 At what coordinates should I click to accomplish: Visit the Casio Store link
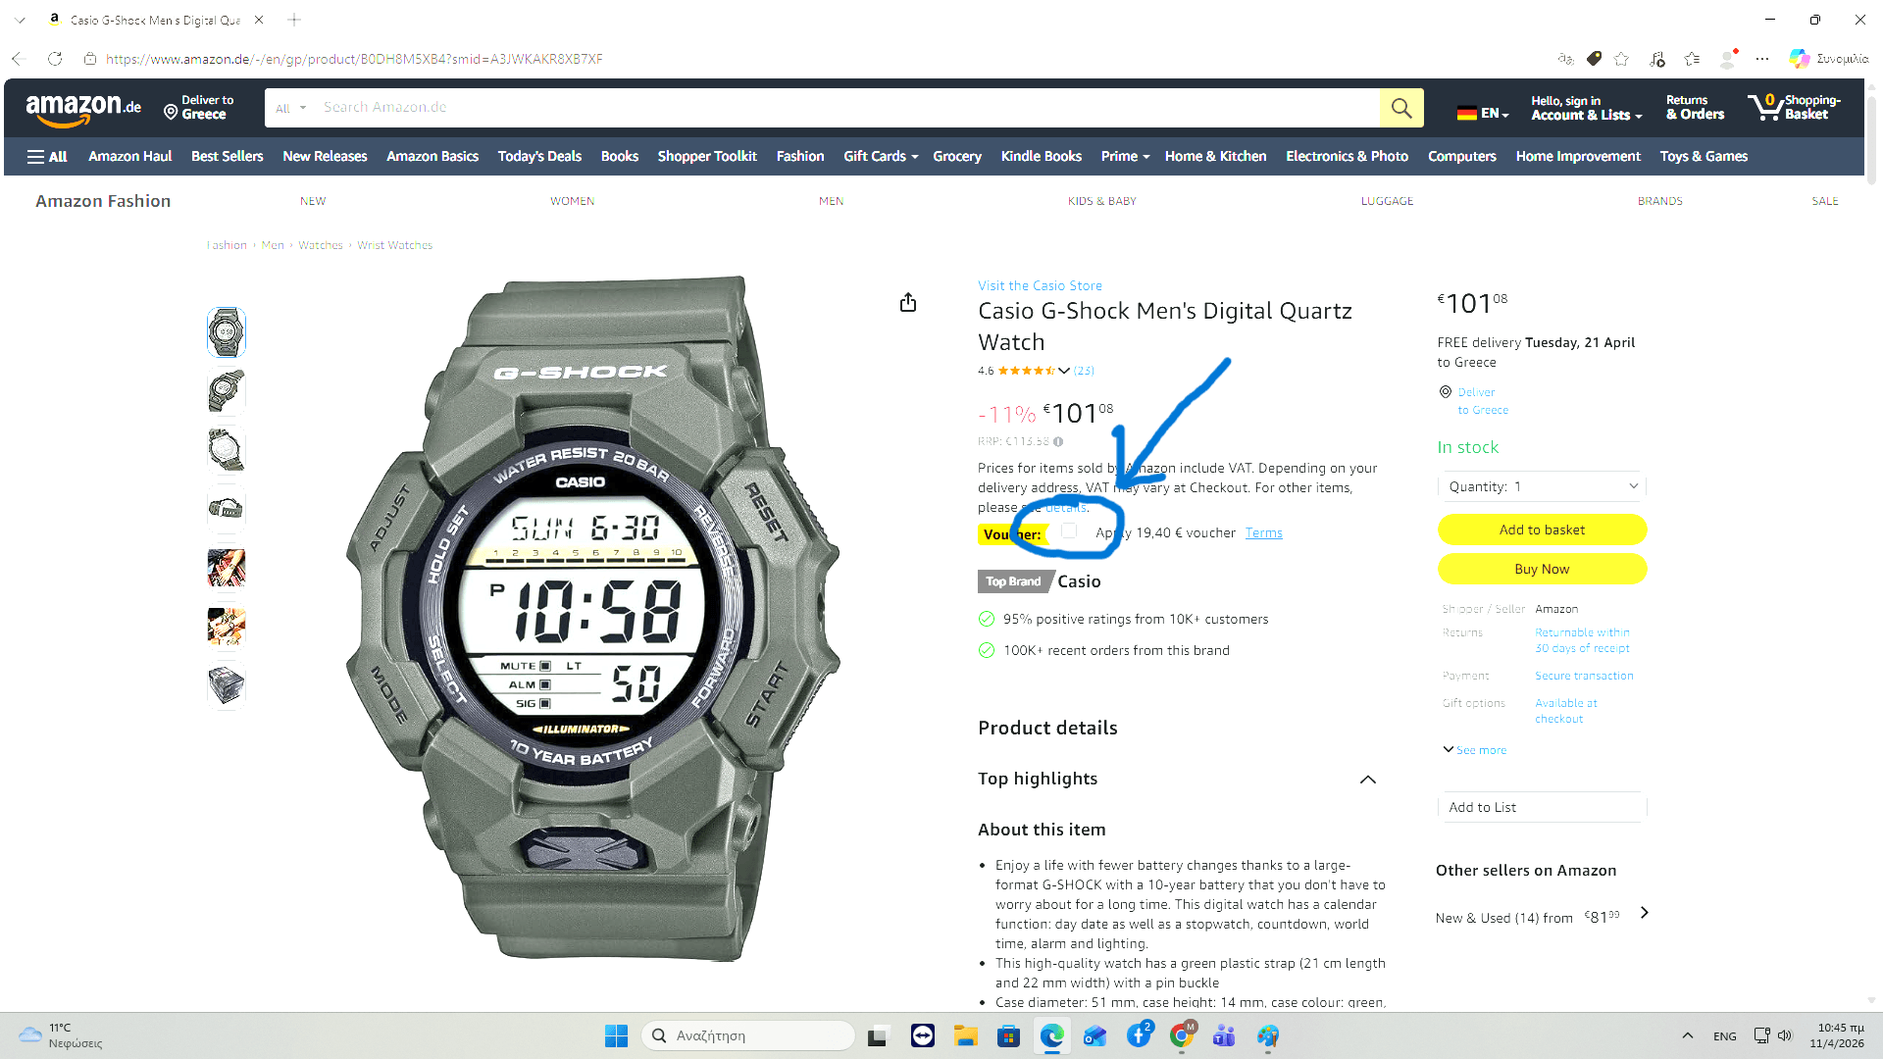coord(1040,285)
